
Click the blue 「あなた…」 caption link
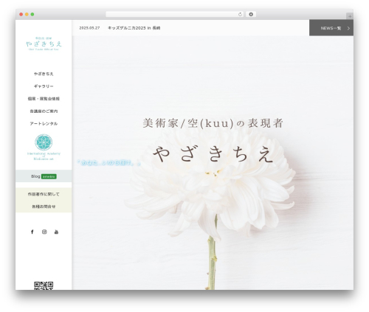tap(108, 162)
